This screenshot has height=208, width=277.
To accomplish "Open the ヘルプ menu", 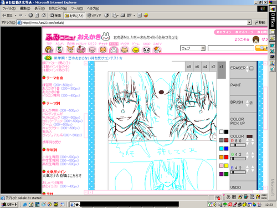I will 93,8.
